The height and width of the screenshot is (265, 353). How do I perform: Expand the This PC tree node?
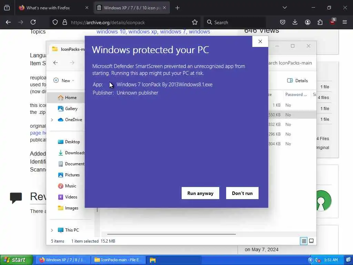52,230
